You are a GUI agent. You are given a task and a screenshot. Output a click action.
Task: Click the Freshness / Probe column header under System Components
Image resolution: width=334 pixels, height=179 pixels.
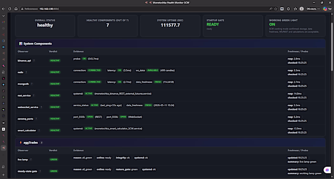298,51
